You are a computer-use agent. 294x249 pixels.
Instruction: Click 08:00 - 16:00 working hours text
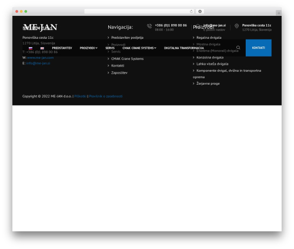click(x=164, y=29)
